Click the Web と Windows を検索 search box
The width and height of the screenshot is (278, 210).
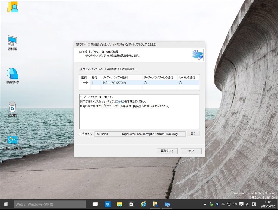click(50, 204)
